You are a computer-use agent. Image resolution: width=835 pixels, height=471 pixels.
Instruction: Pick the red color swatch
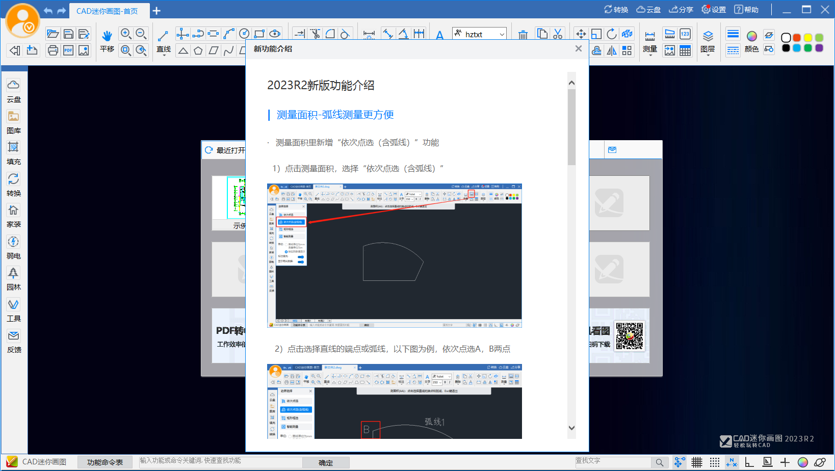[x=797, y=38]
